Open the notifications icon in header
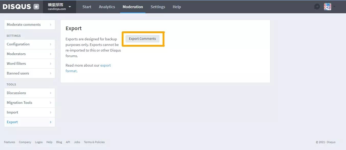 pyautogui.click(x=317, y=7)
